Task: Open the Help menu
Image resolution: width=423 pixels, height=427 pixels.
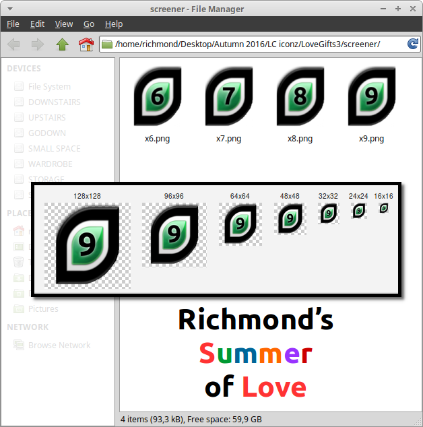Action: coord(114,24)
